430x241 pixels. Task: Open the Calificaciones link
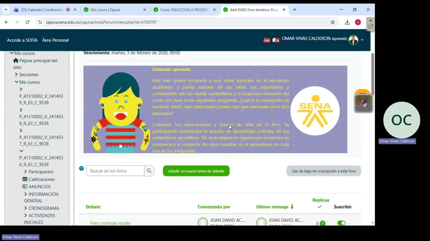pos(42,179)
